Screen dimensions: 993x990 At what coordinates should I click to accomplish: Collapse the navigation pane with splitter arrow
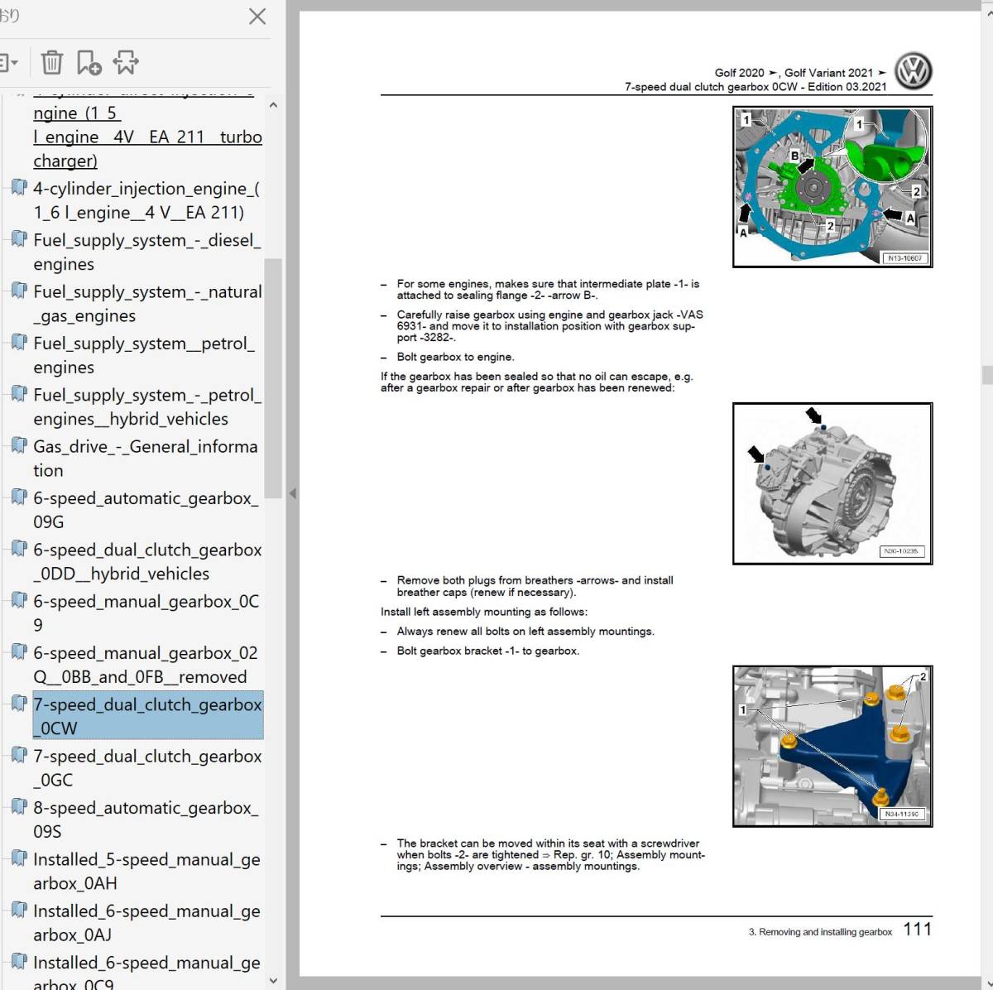(x=292, y=493)
